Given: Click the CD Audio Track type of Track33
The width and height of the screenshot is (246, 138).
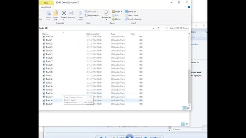Looking at the screenshot, I should [118, 83].
